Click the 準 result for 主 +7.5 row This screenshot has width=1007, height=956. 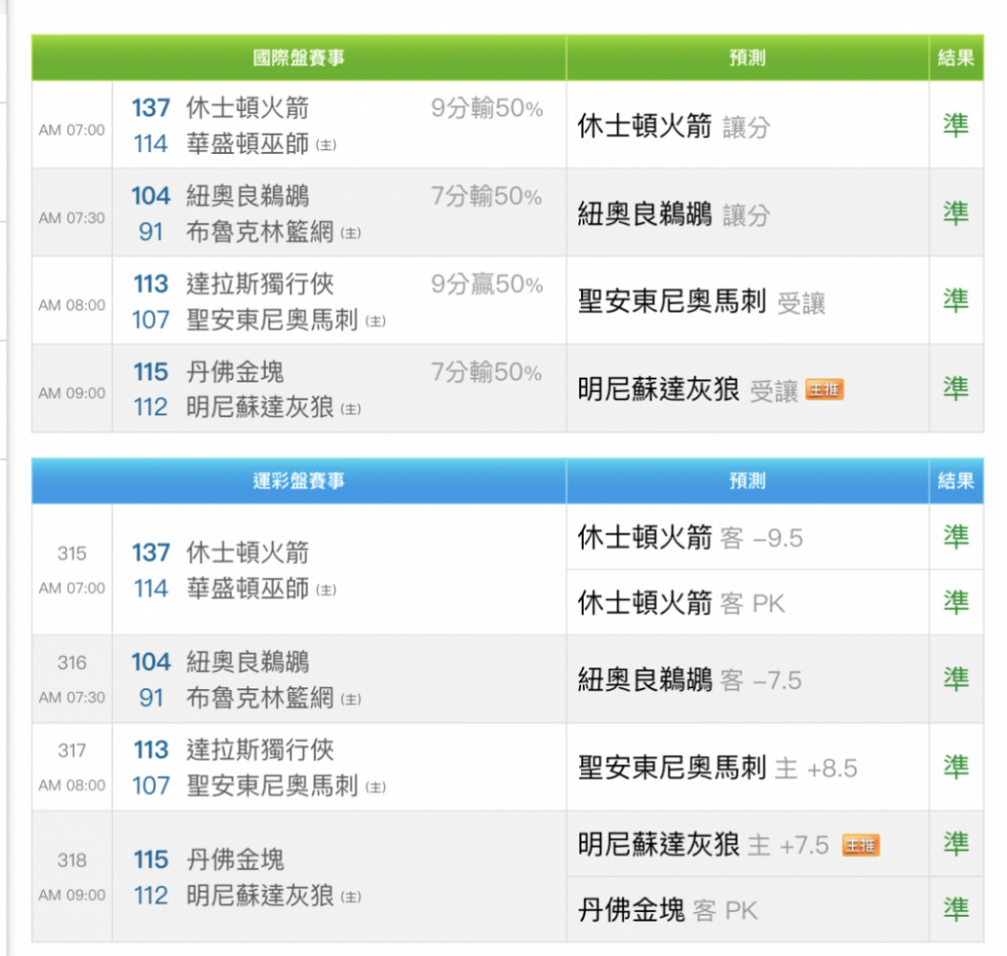point(955,843)
